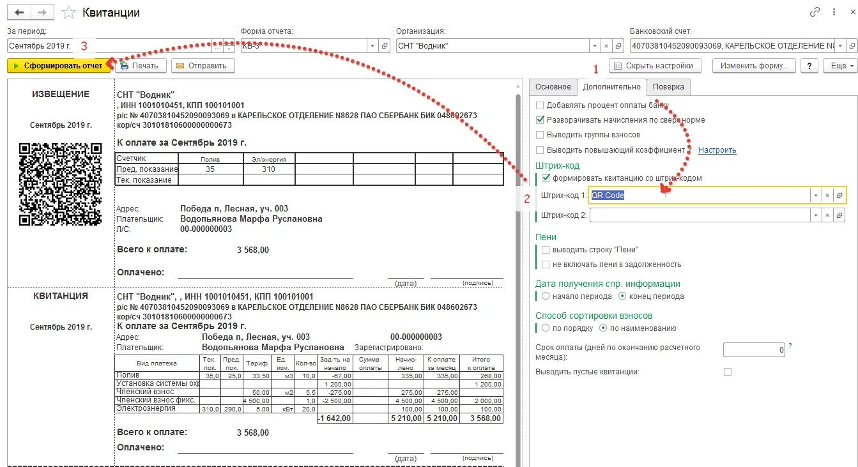Select конец периода radio option
Image resolution: width=858 pixels, height=467 pixels.
622,296
